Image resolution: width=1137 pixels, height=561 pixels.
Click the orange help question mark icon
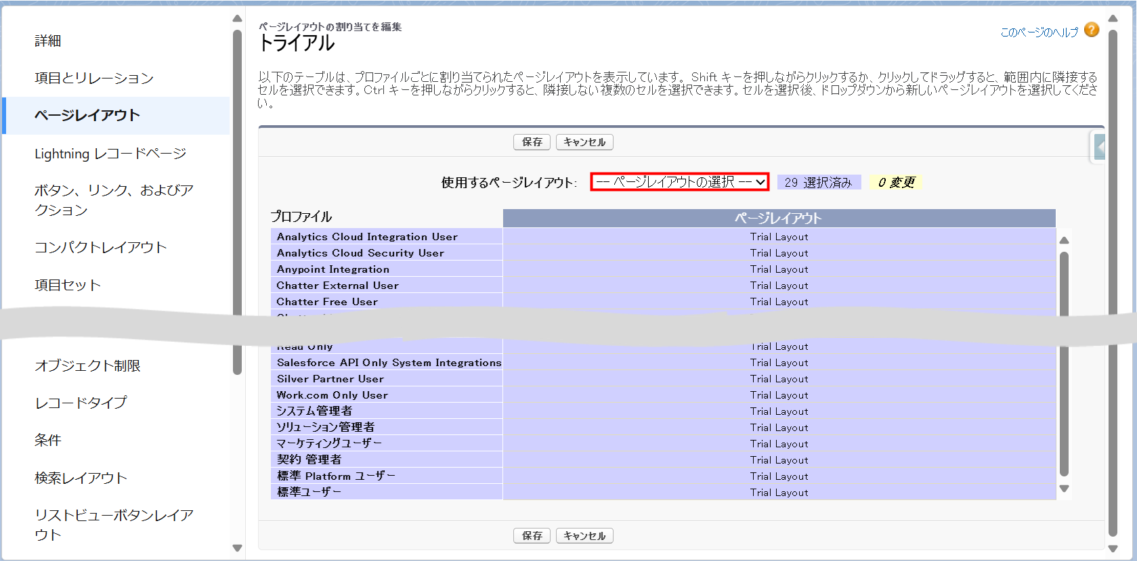pyautogui.click(x=1091, y=30)
